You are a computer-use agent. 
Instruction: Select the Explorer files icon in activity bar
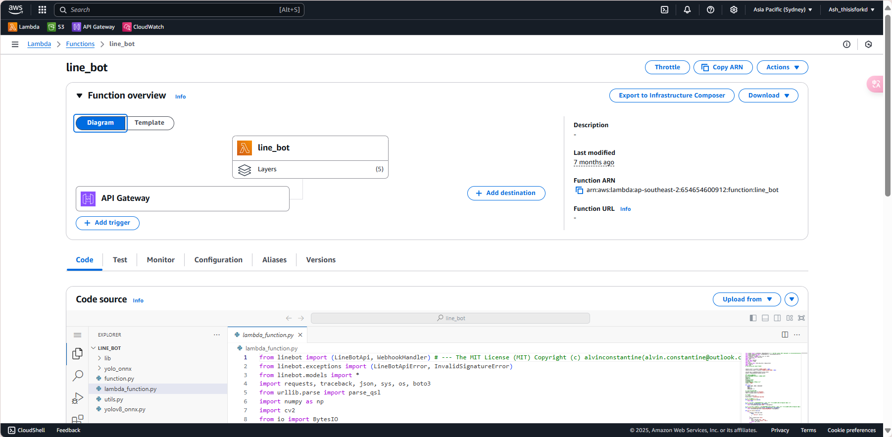point(77,353)
